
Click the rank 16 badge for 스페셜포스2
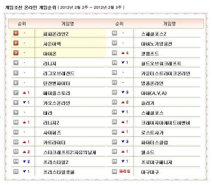click(114, 33)
